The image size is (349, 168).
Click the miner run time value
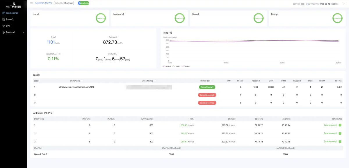point(113,59)
